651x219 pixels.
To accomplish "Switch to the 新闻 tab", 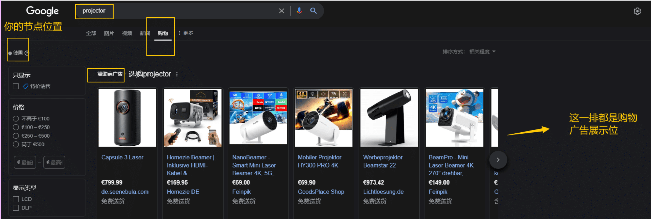I will [x=145, y=33].
